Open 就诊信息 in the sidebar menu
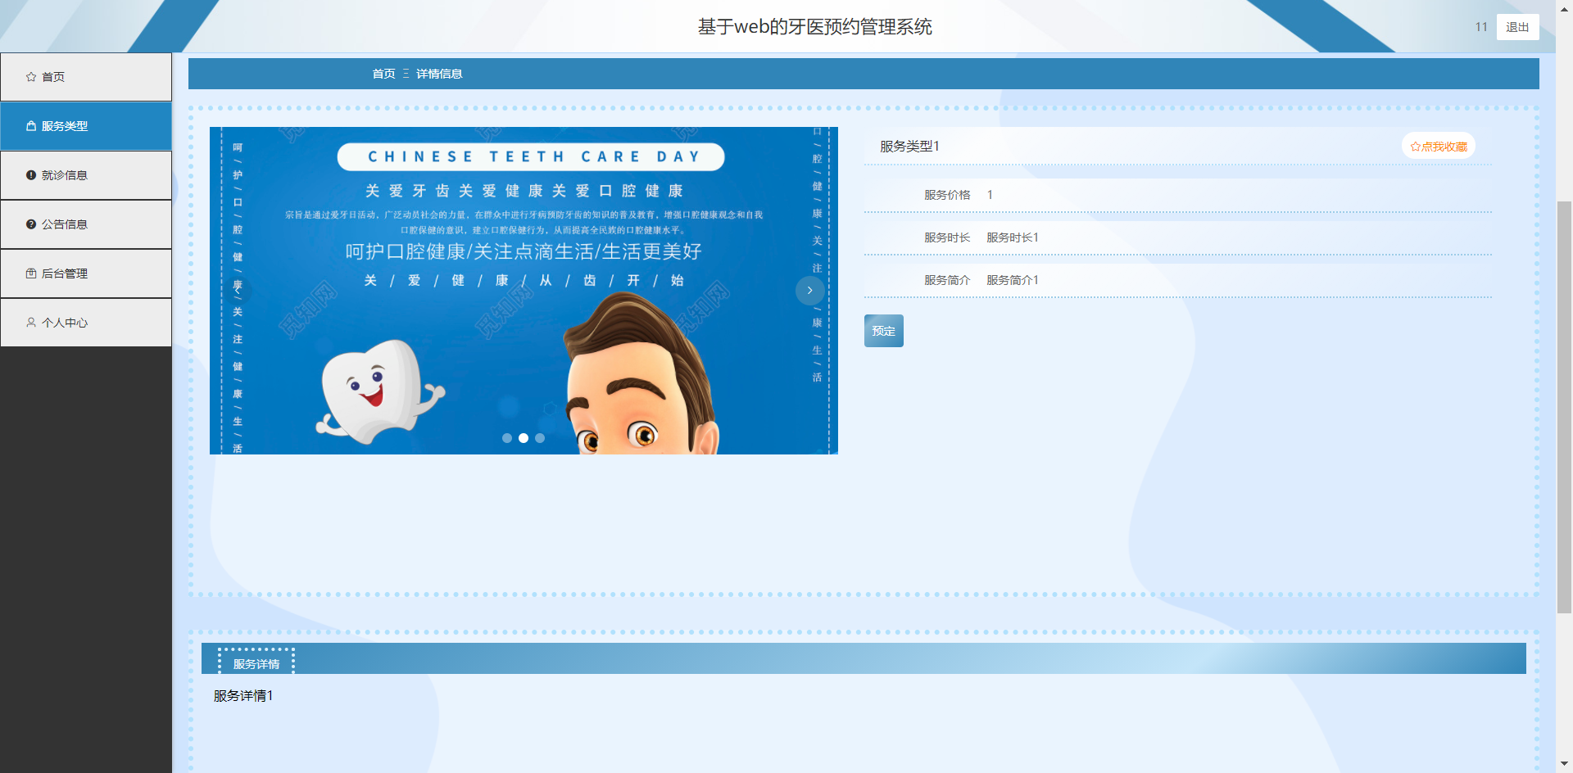1573x773 pixels. pyautogui.click(x=86, y=175)
